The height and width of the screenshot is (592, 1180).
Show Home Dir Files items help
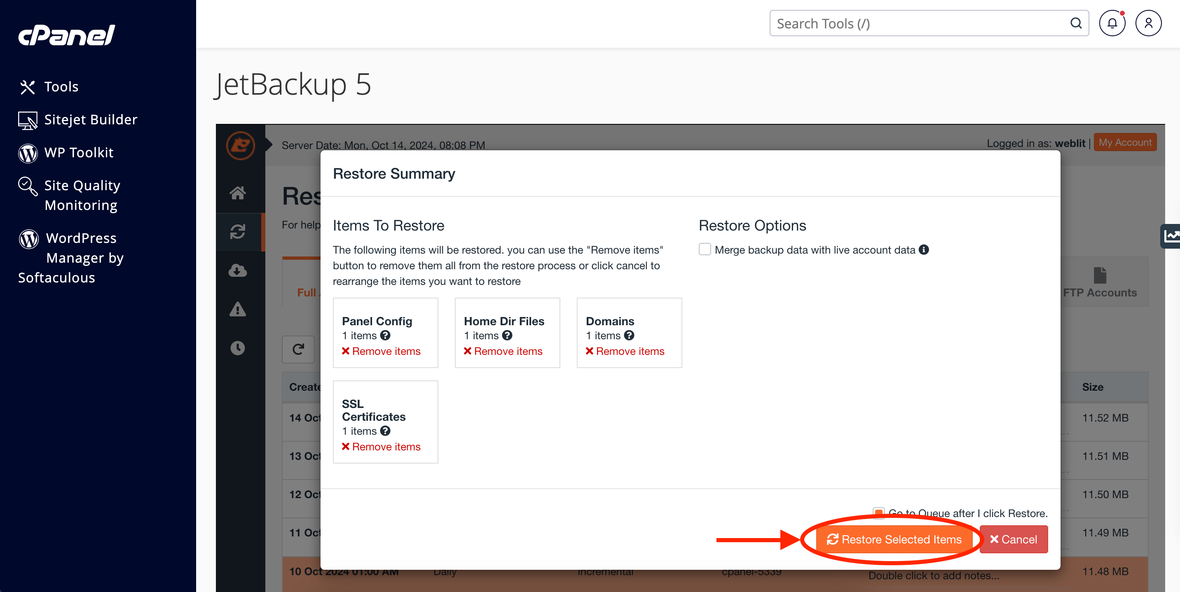507,336
